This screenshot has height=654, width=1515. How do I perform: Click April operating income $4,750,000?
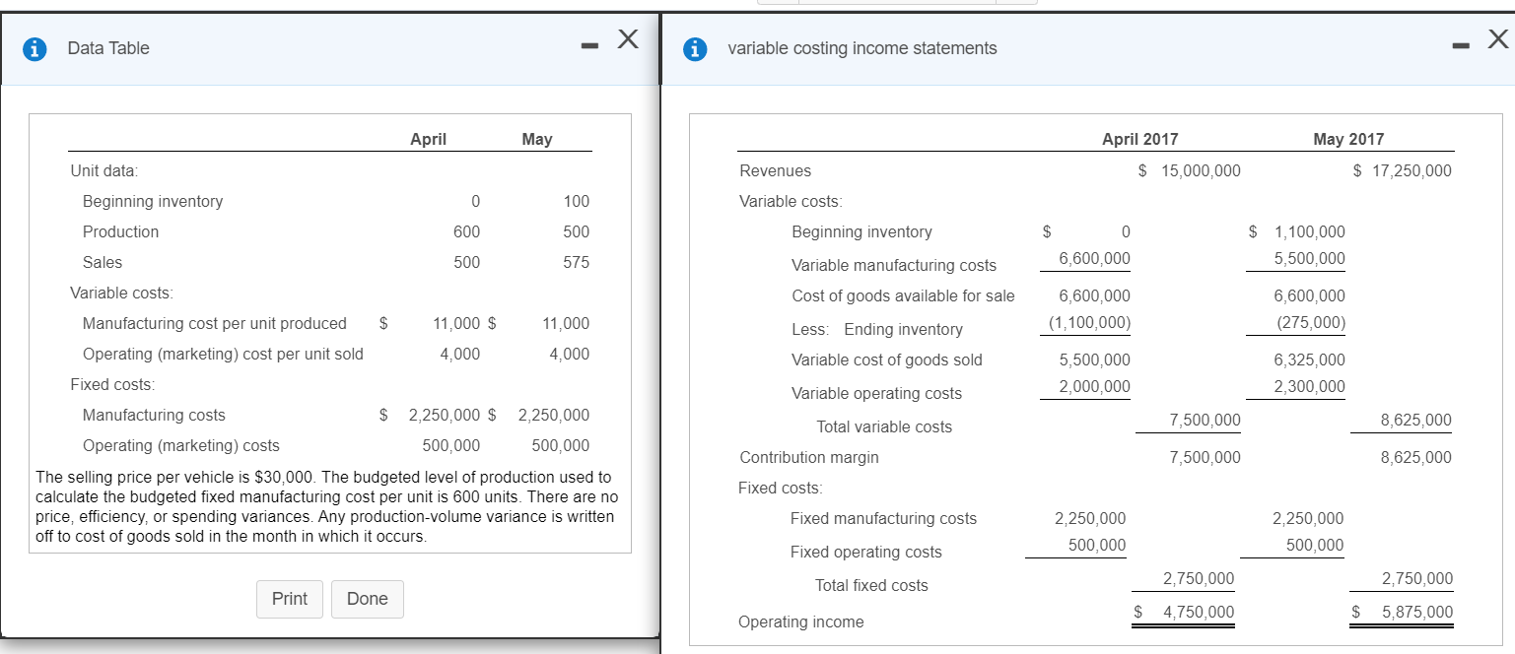coord(1185,612)
